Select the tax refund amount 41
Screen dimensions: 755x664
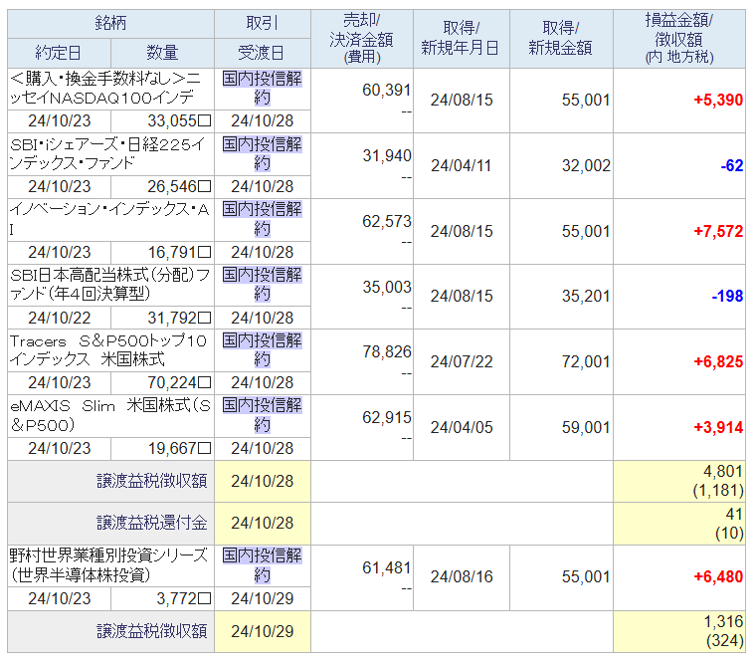[x=734, y=514]
